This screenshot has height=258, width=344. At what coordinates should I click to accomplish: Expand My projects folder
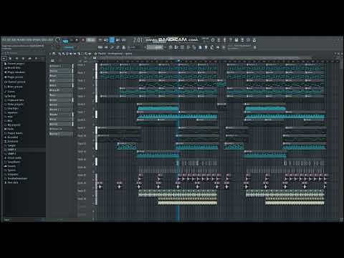(12, 125)
